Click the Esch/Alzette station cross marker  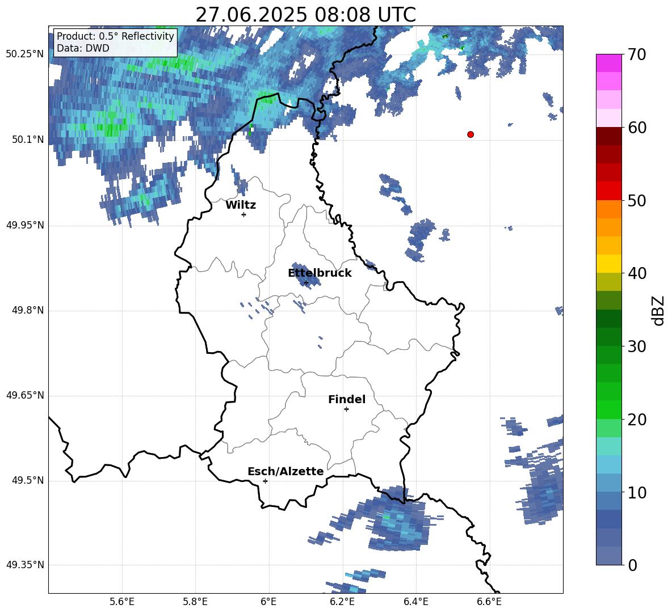(x=265, y=481)
